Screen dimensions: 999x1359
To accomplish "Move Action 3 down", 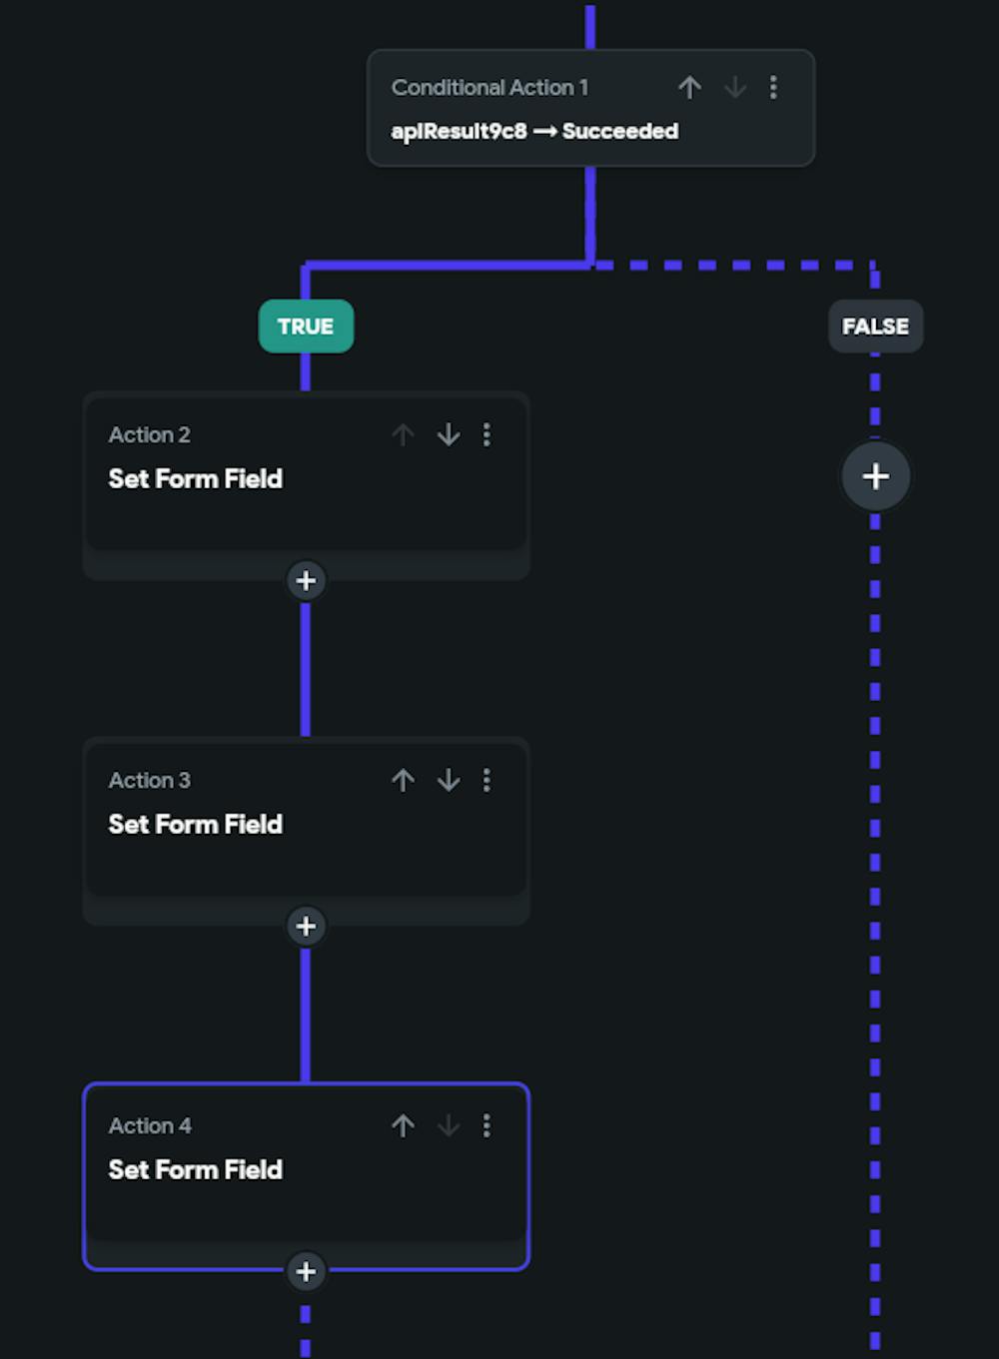I will pos(449,780).
